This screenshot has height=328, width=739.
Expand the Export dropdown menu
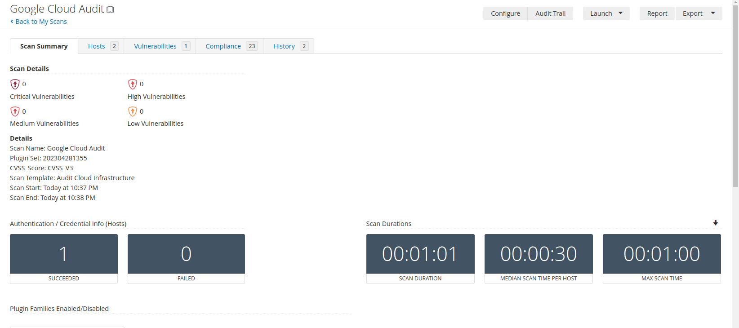click(699, 13)
